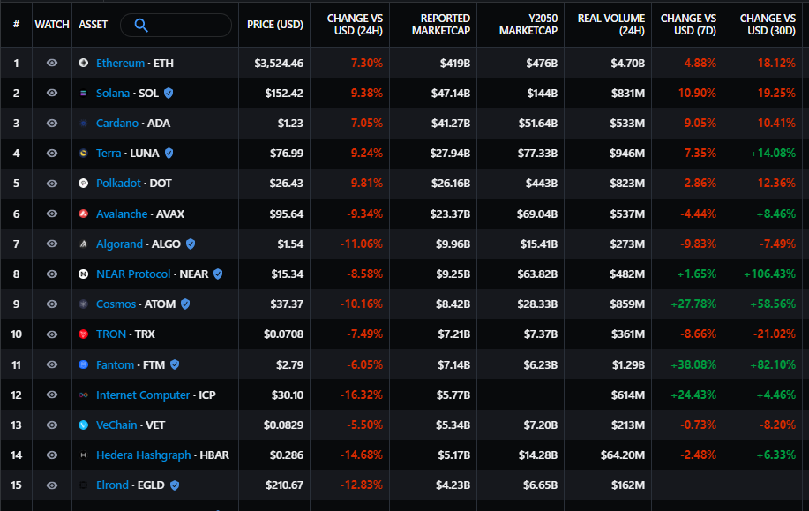This screenshot has width=809, height=511.
Task: Toggle watch eye for Ethereum row
Action: click(51, 63)
